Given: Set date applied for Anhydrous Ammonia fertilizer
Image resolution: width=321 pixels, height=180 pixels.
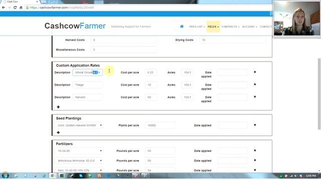Looking at the screenshot, I should [x=233, y=160].
